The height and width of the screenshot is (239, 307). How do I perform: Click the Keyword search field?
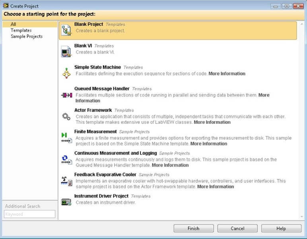pyautogui.click(x=30, y=214)
